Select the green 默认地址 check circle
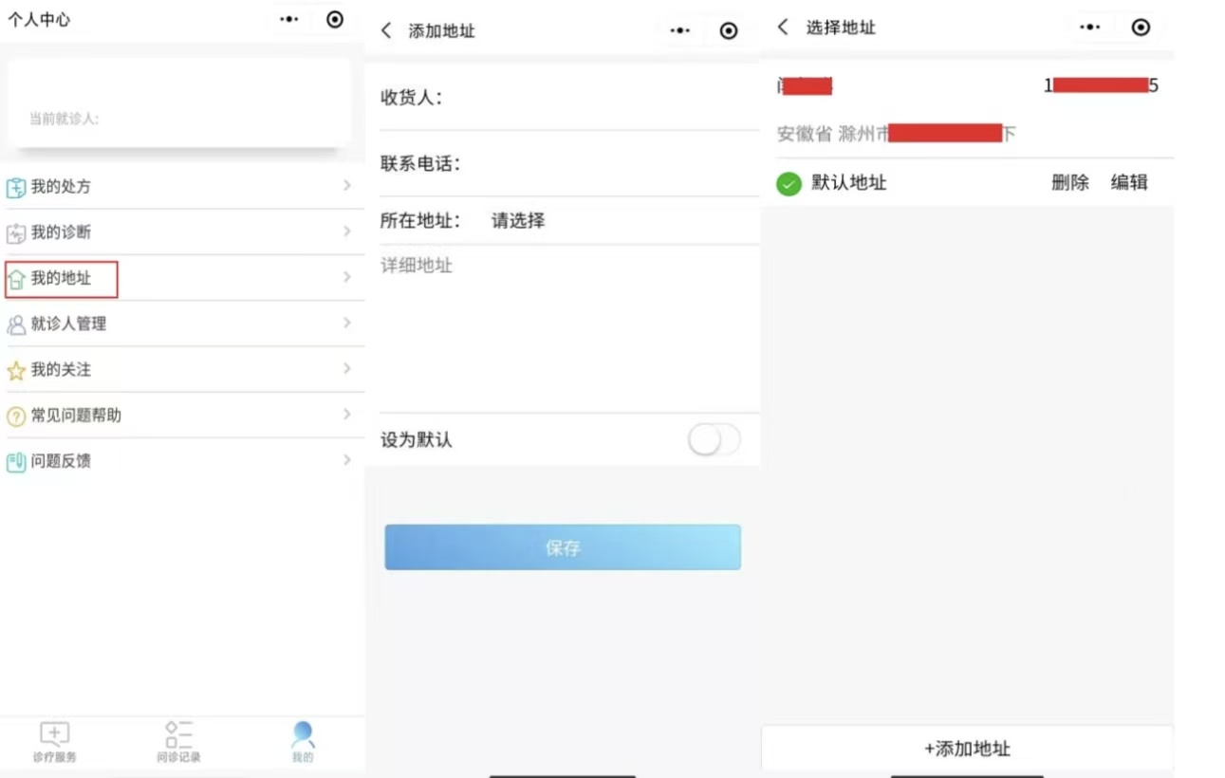The image size is (1225, 778). (x=789, y=183)
